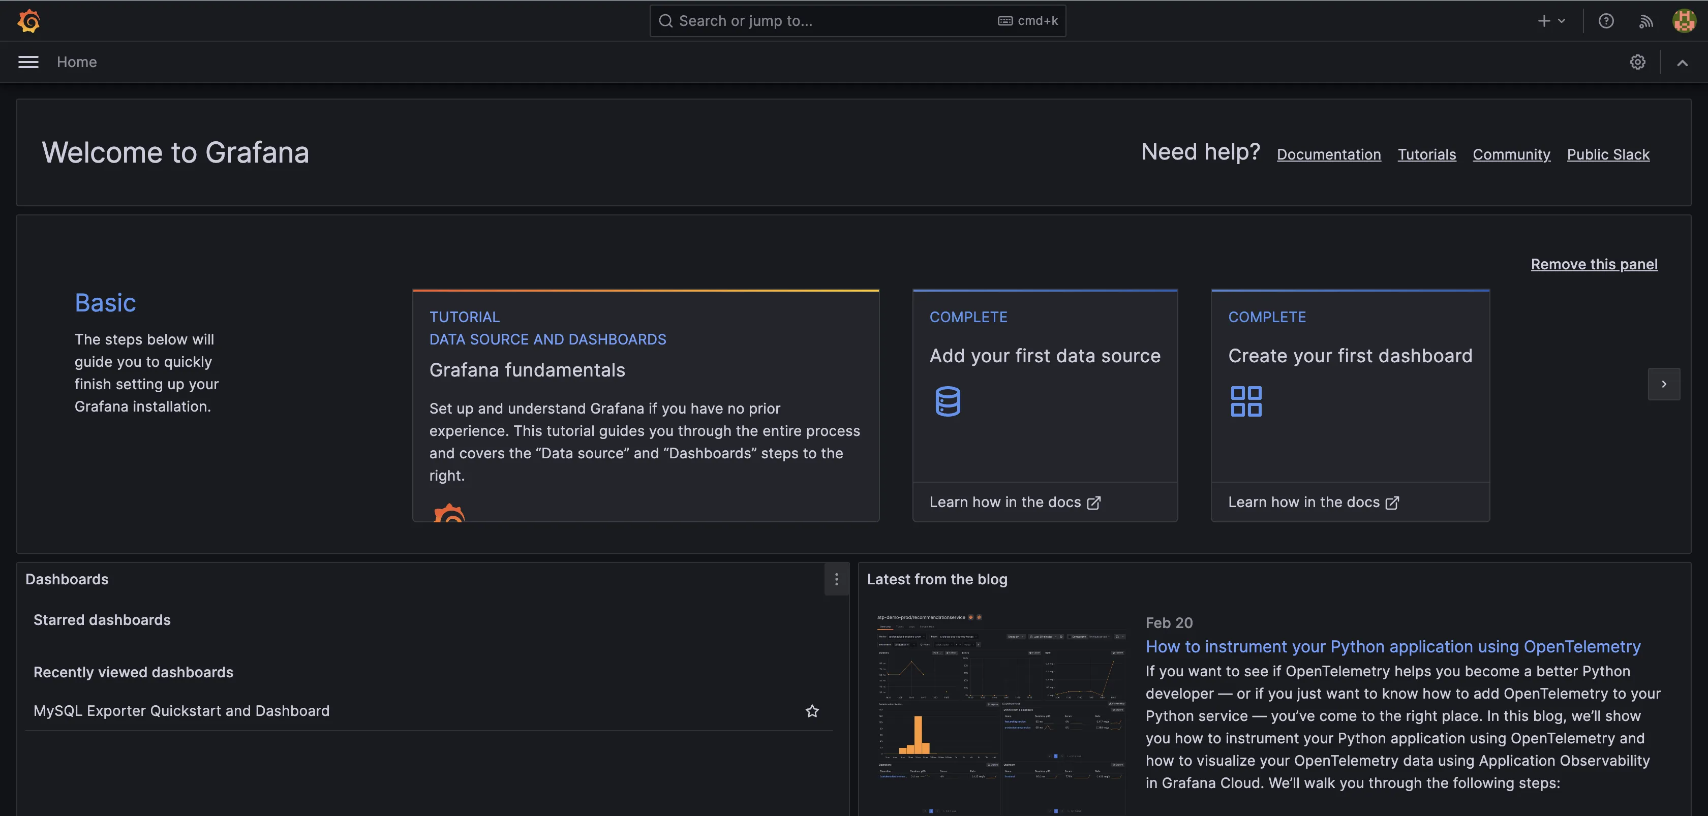Click external link icon on data source card

pyautogui.click(x=1093, y=503)
